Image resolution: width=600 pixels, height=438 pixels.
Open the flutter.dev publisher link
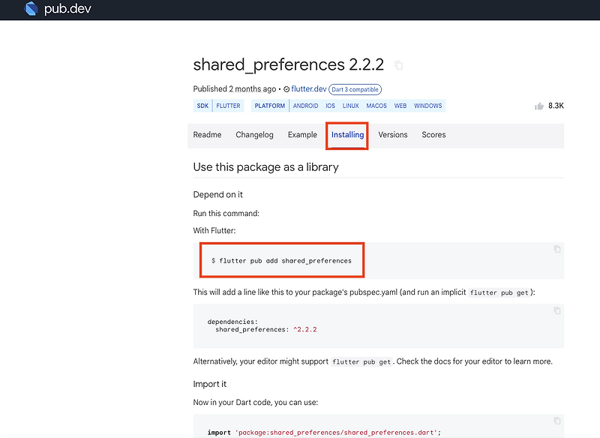tap(307, 89)
